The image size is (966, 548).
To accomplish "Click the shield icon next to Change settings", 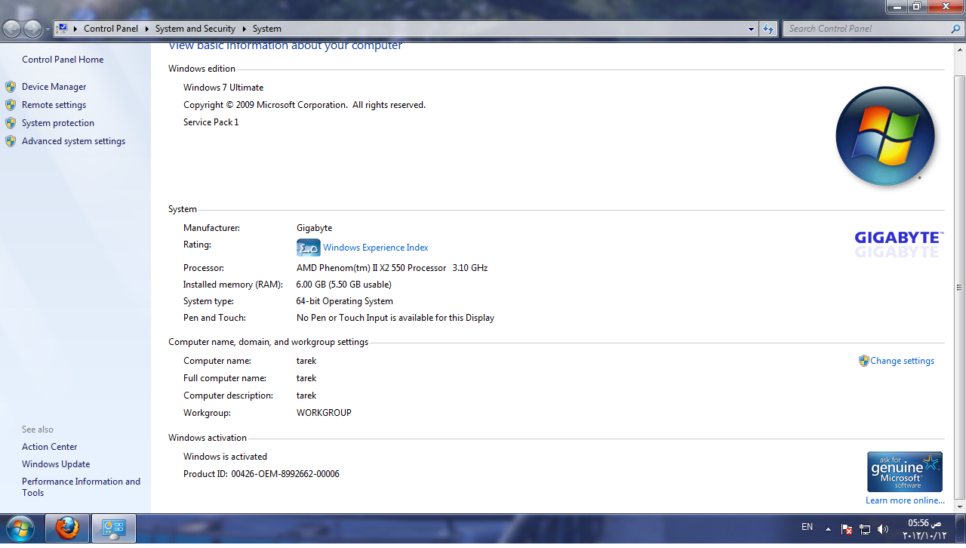I will point(864,361).
